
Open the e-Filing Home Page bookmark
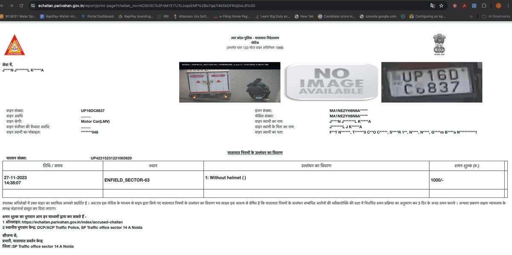232,16
